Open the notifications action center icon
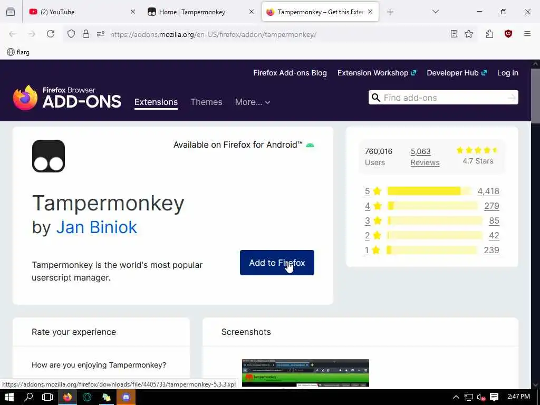The image size is (540, 405). pyautogui.click(x=494, y=397)
